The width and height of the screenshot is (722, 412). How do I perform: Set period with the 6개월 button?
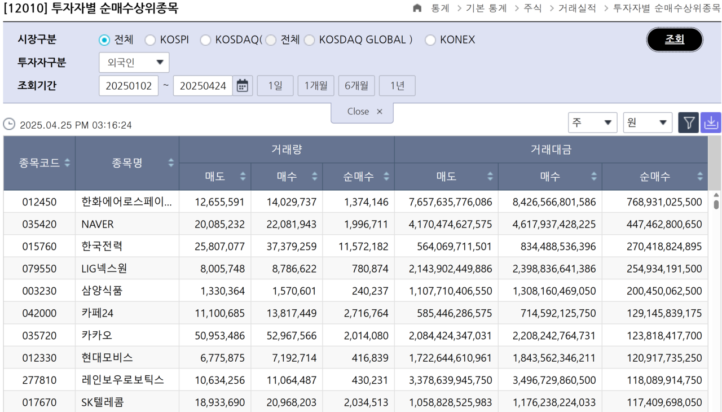356,86
